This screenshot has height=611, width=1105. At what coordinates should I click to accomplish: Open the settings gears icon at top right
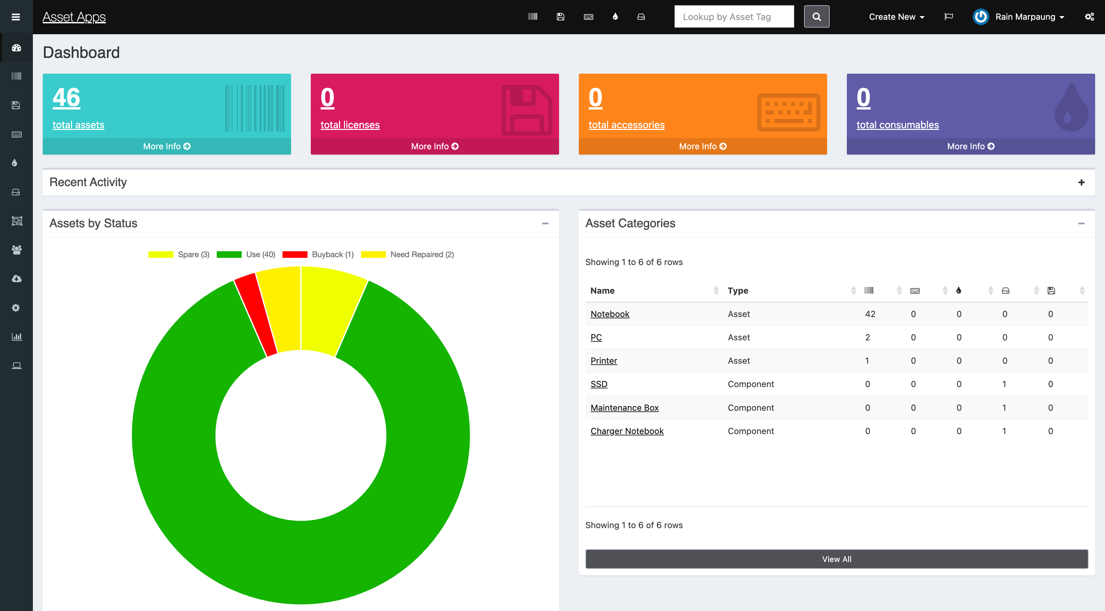[x=1090, y=16]
